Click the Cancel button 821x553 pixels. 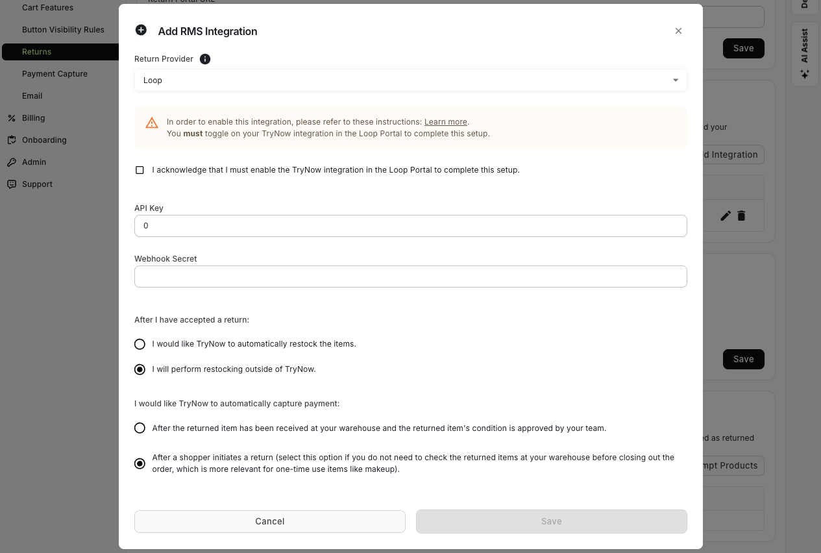[x=270, y=521]
